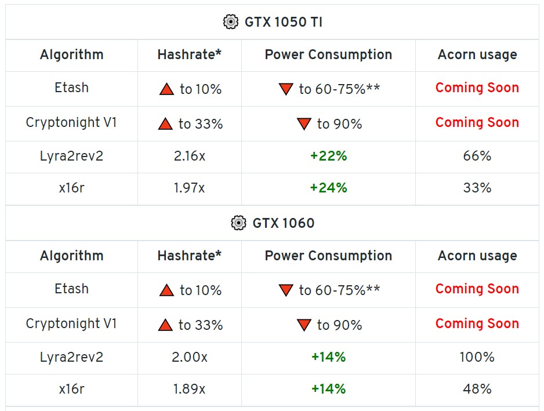Click the Hashrate* header in GTX 1050 TI table
The height and width of the screenshot is (411, 544).
coord(189,55)
